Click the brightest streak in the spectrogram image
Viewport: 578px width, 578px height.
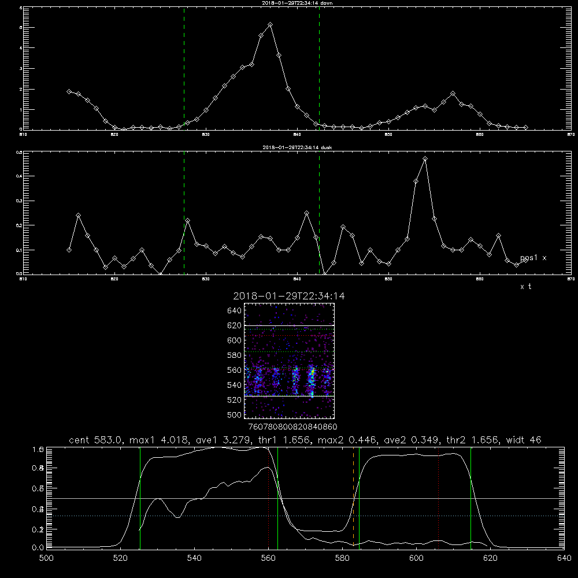coord(312,380)
